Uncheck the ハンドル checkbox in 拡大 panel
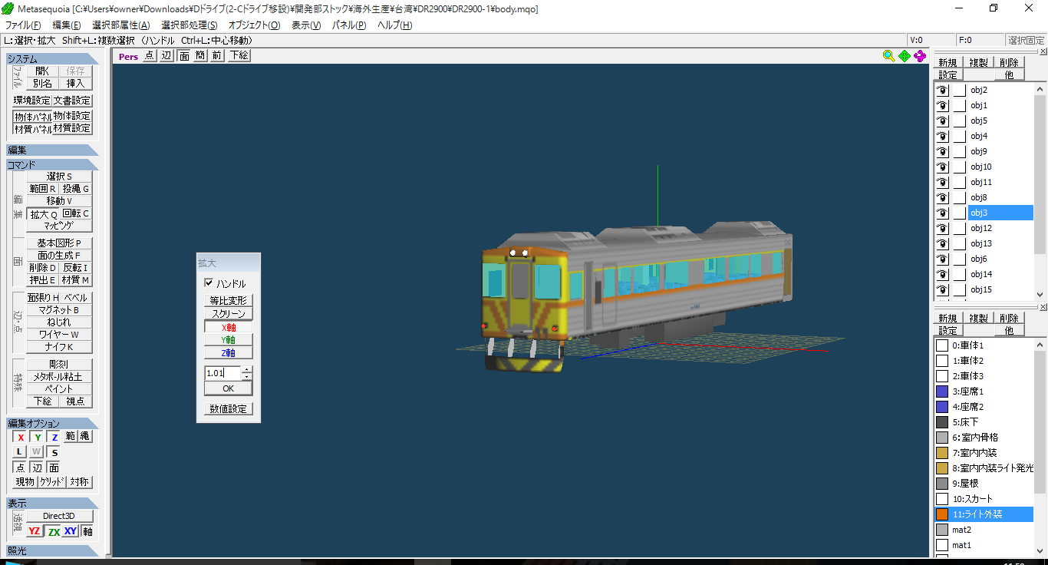Screen dimensions: 1048x565 coord(208,283)
